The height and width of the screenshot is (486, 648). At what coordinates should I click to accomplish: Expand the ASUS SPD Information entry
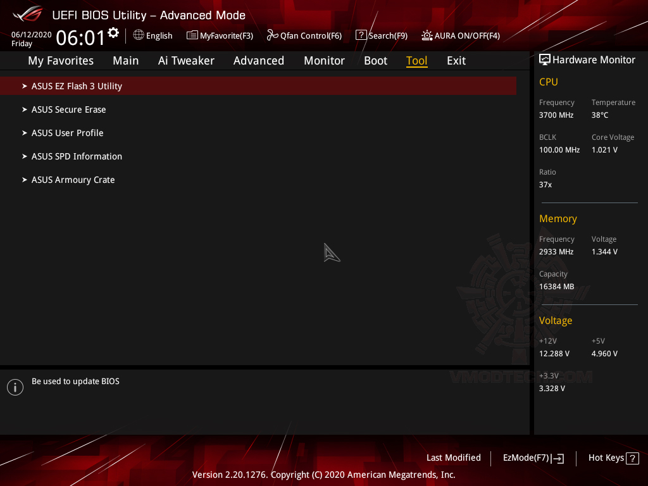pos(77,156)
